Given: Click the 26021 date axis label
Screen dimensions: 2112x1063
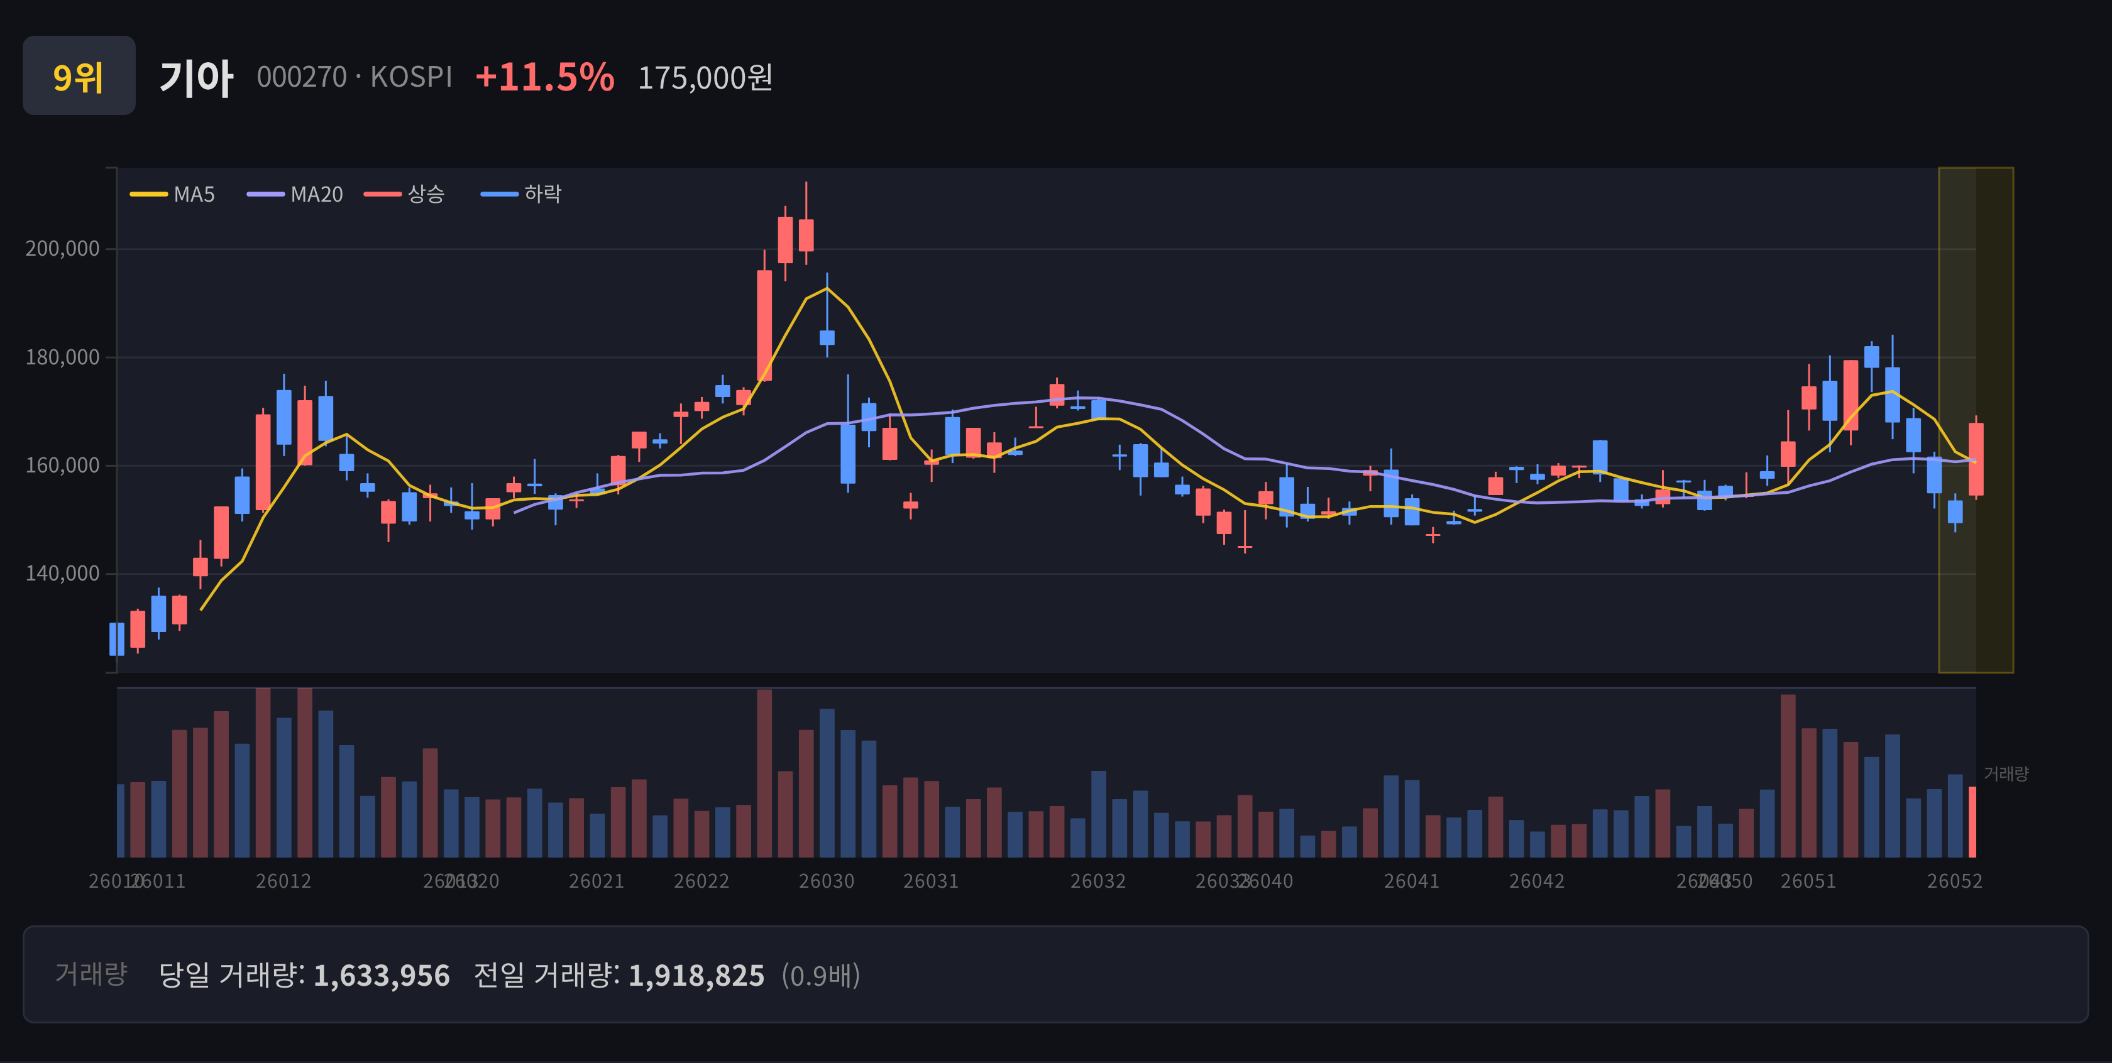Looking at the screenshot, I should (x=597, y=881).
